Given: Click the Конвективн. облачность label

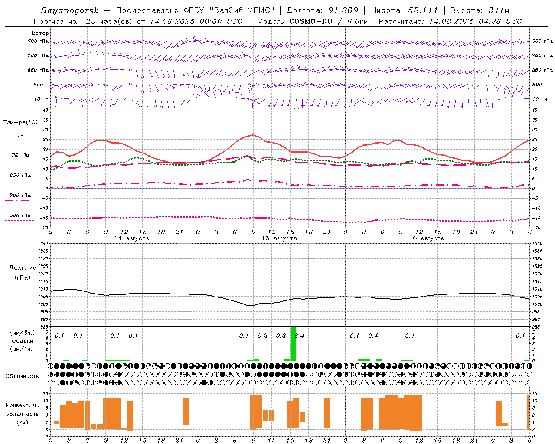Looking at the screenshot, I should [22, 414].
